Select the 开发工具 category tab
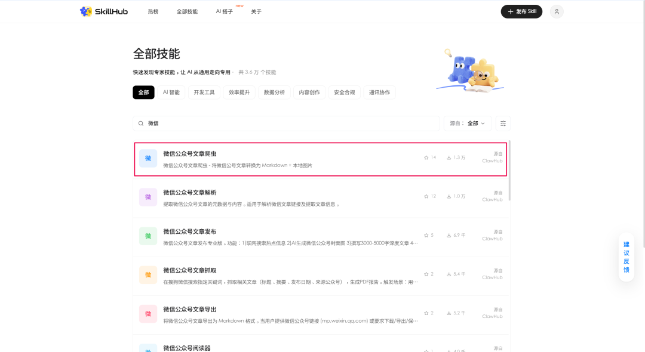 (x=204, y=92)
